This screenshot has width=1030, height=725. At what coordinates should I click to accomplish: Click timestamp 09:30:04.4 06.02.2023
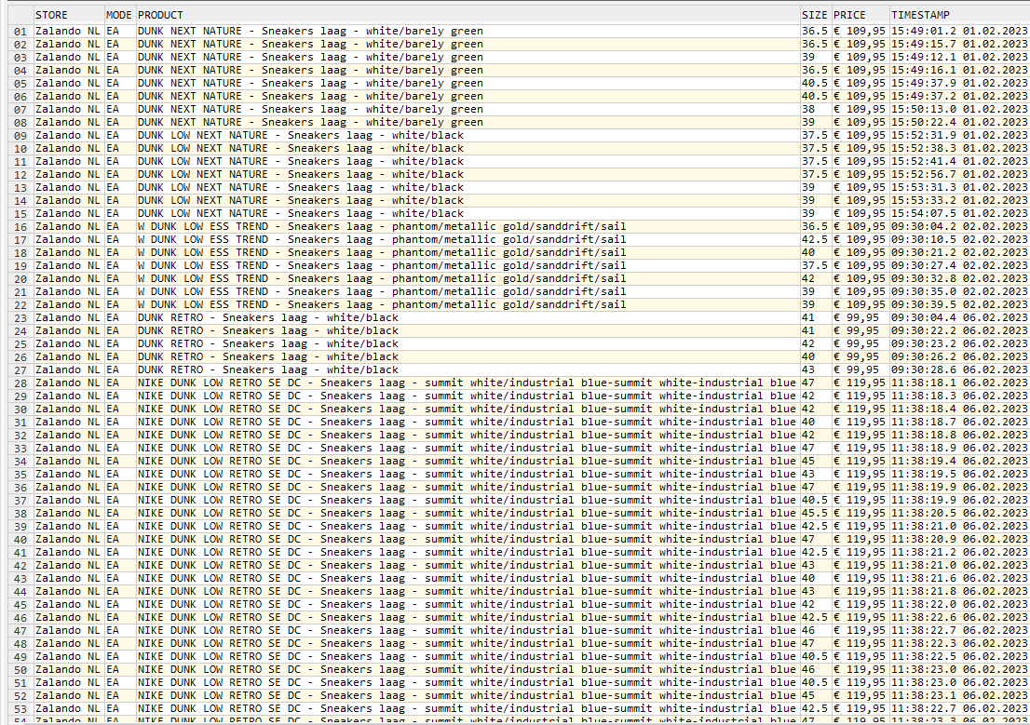tap(959, 318)
